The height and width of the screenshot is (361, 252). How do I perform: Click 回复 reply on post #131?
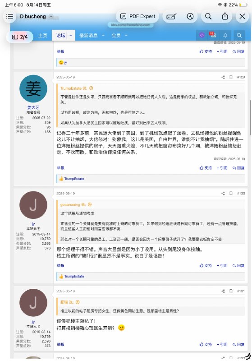click(238, 344)
